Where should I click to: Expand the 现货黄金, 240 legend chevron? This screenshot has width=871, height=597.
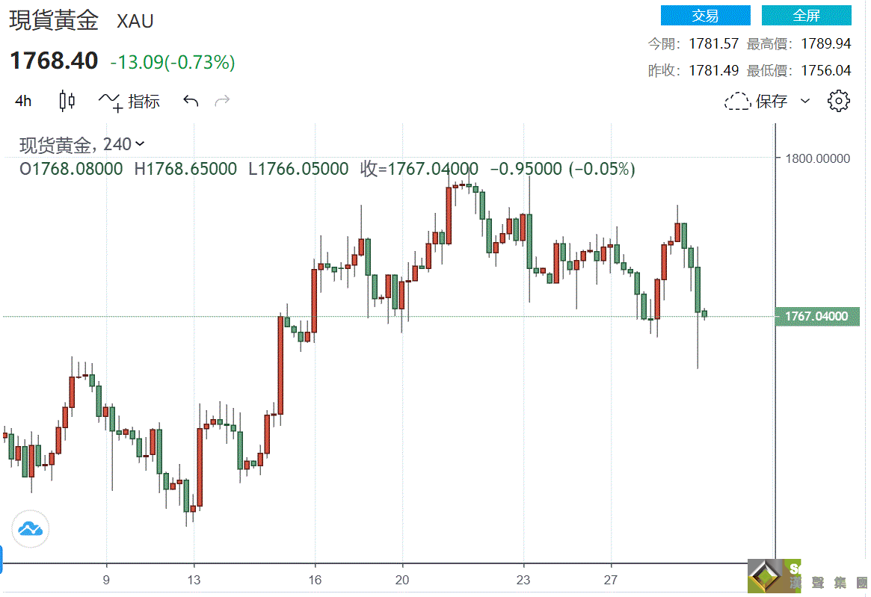coord(141,144)
